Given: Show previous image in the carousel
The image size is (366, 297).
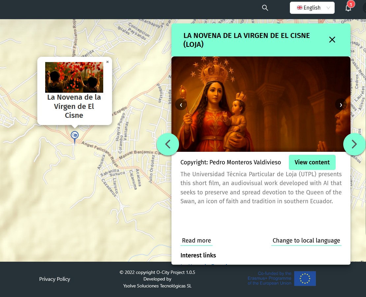Looking at the screenshot, I should pyautogui.click(x=181, y=105).
